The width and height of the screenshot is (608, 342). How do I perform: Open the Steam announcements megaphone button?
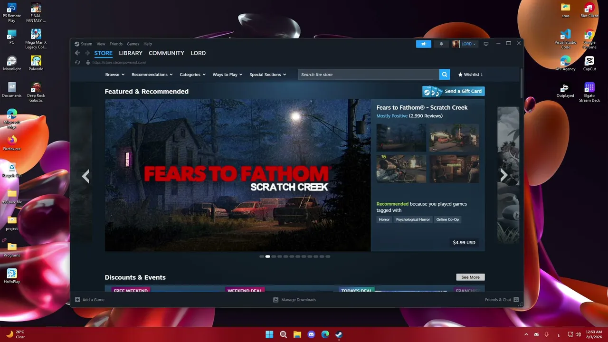point(424,44)
